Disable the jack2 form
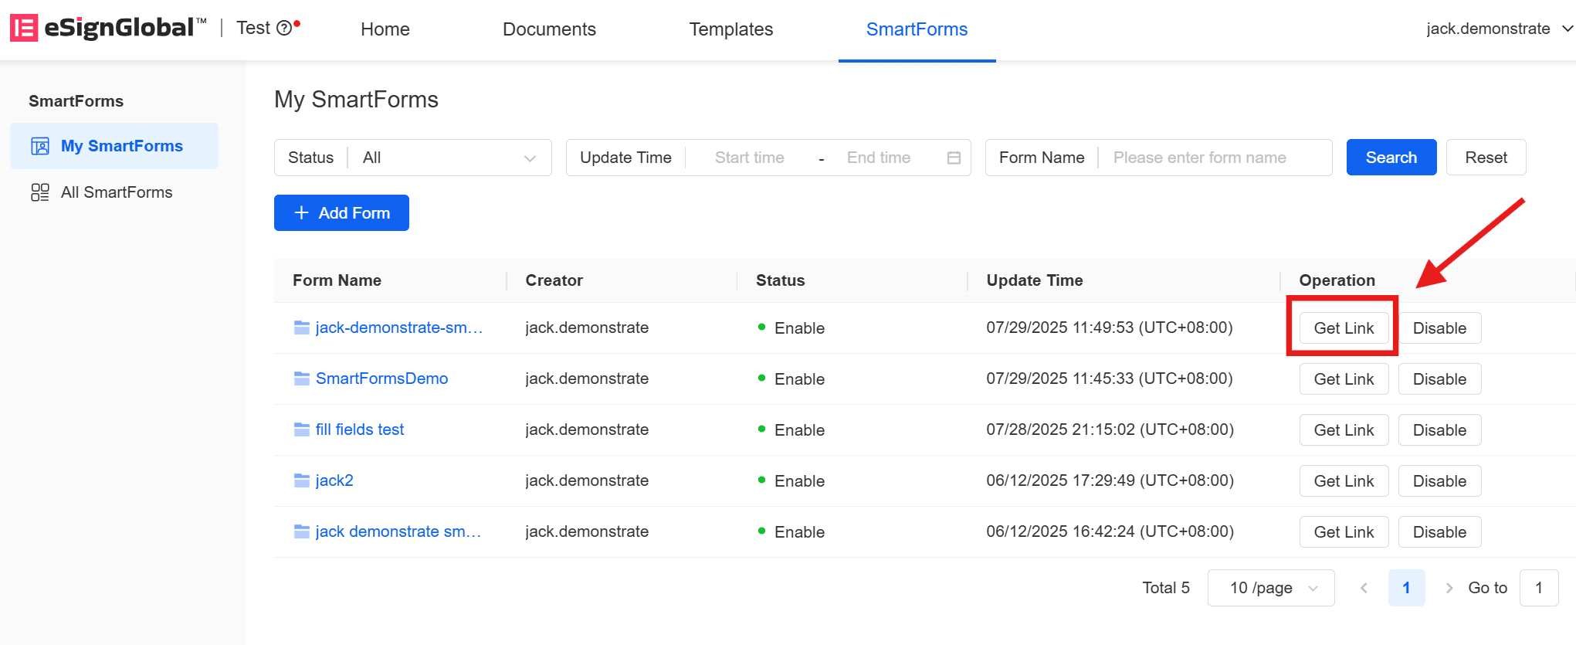This screenshot has height=645, width=1576. tap(1439, 481)
